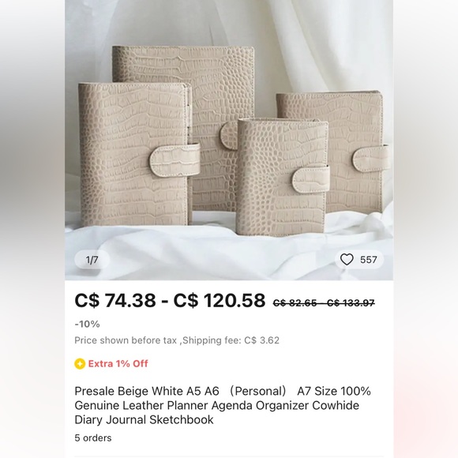
Task: Click the snap clasp on left planner
Action: click(x=175, y=160)
